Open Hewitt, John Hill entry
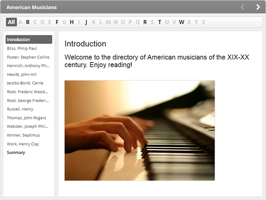This screenshot has height=200, width=266. (22, 75)
